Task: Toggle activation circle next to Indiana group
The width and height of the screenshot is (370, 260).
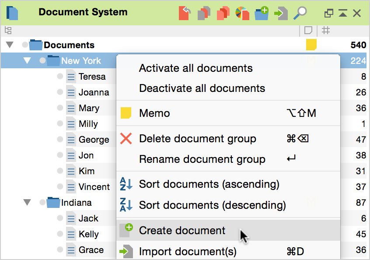Action: 42,203
